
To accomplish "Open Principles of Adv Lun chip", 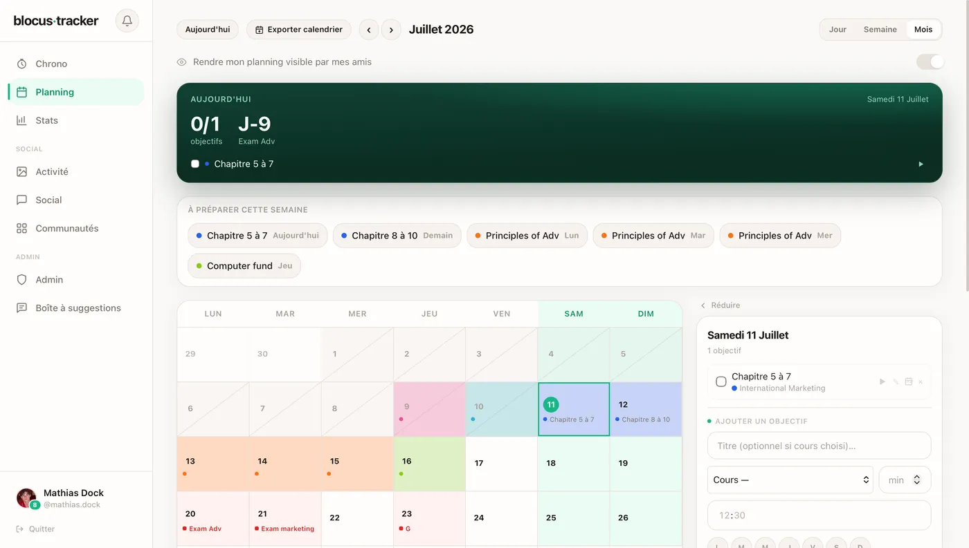I will pyautogui.click(x=527, y=236).
